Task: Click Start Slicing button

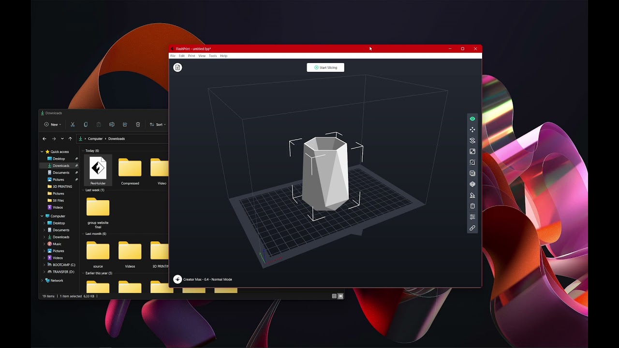Action: tap(325, 68)
